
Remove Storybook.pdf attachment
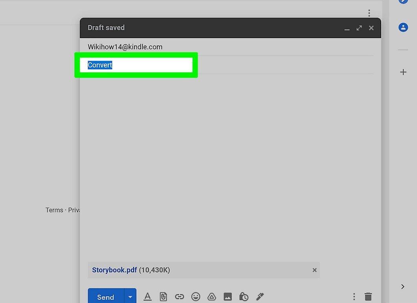click(314, 270)
